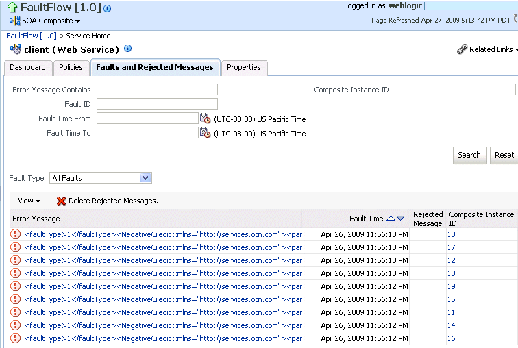The height and width of the screenshot is (348, 518).
Task: Click the error icon in instance 19 row
Action: (16, 286)
